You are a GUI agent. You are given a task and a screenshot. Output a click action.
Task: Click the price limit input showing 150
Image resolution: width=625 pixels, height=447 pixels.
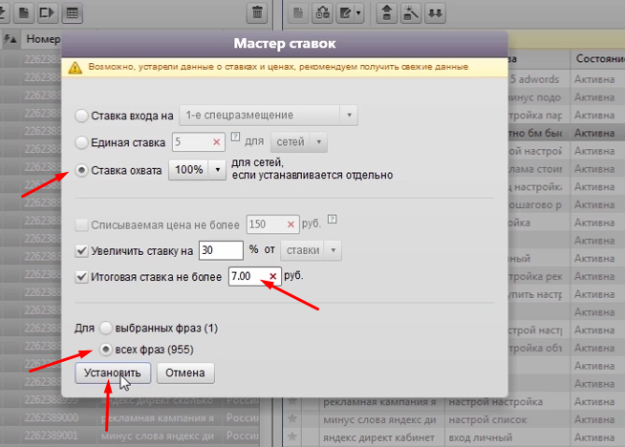(272, 224)
